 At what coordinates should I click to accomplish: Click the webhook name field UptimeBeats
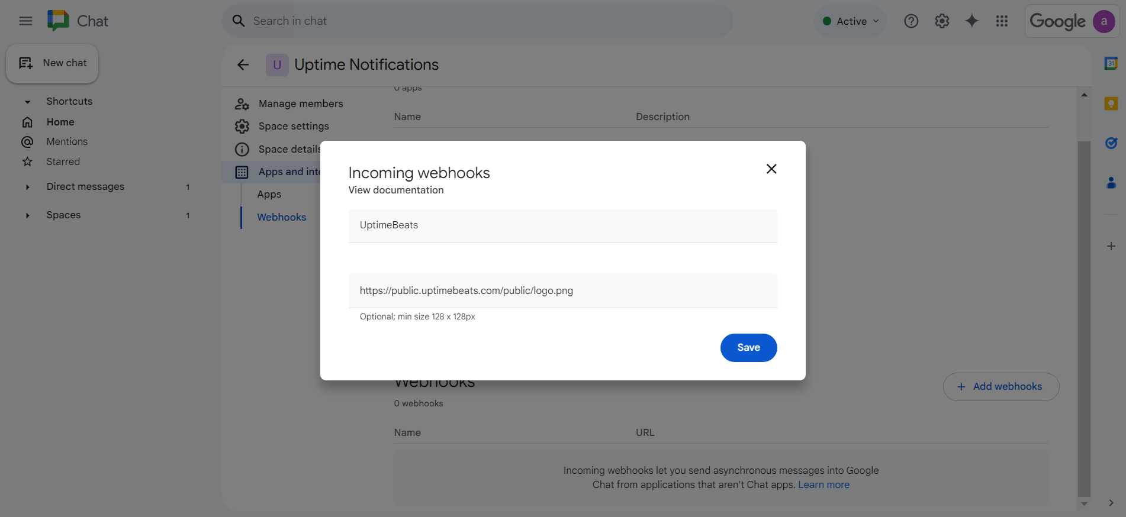coord(562,225)
